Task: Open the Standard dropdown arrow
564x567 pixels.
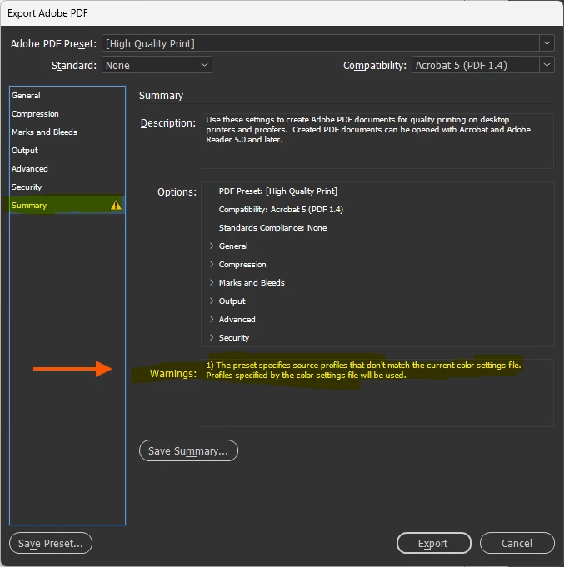Action: [204, 65]
